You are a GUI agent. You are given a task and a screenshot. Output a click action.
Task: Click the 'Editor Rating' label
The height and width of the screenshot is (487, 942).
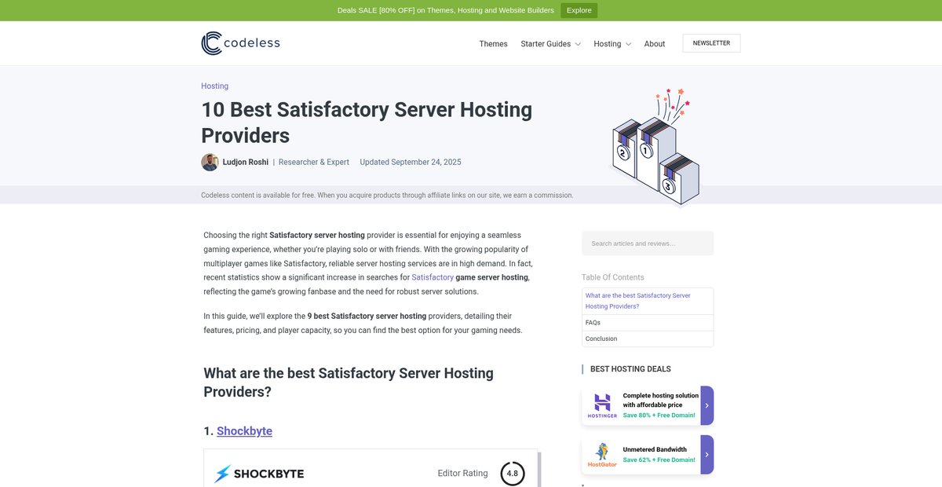click(x=462, y=474)
